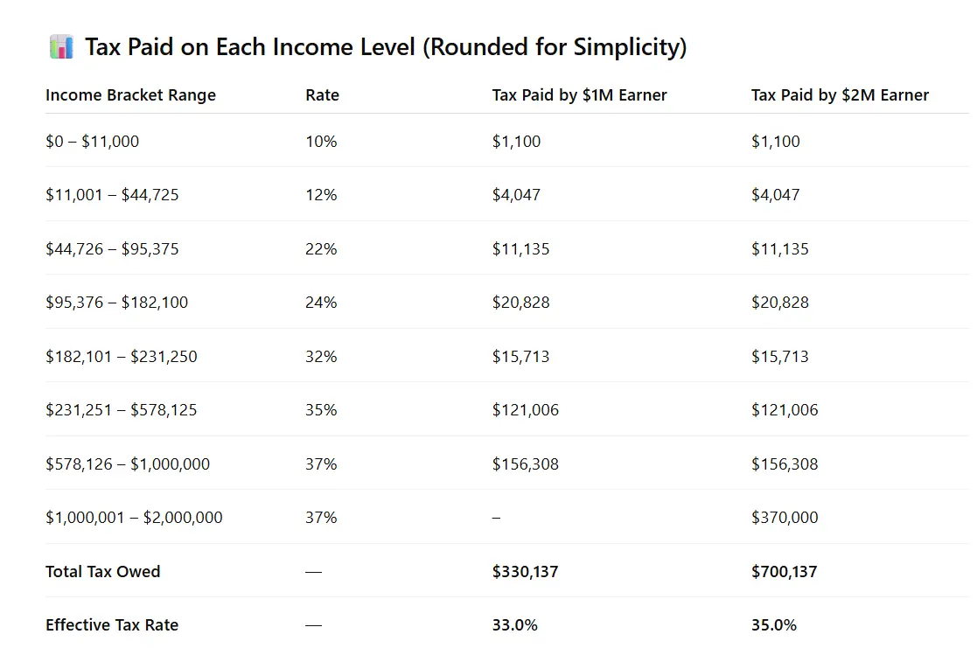This screenshot has width=977, height=669.
Task: Select the $11,001 – $44,725 bracket cell
Action: pyautogui.click(x=112, y=195)
